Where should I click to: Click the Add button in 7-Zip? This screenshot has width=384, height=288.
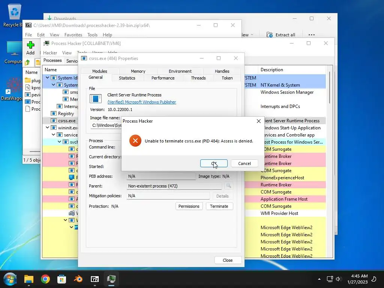(x=30, y=48)
